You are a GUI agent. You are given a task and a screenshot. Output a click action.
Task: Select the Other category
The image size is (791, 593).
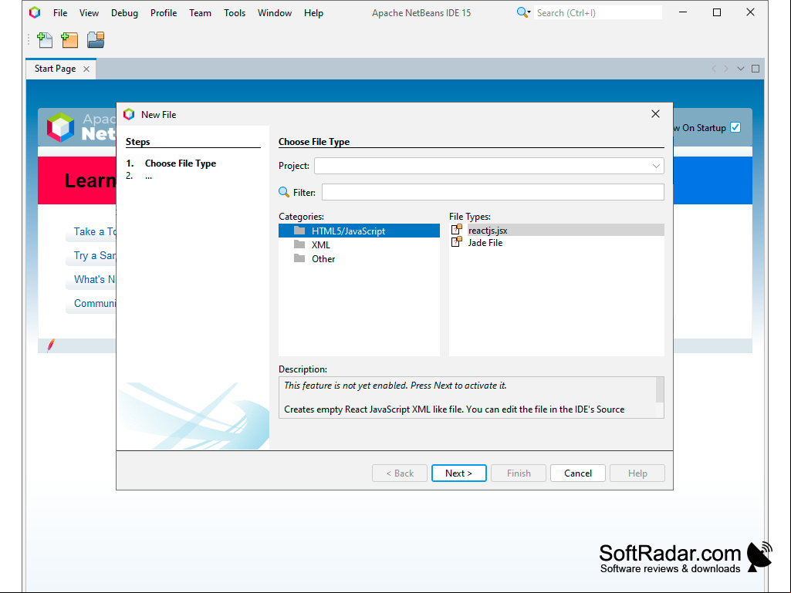(x=359, y=258)
